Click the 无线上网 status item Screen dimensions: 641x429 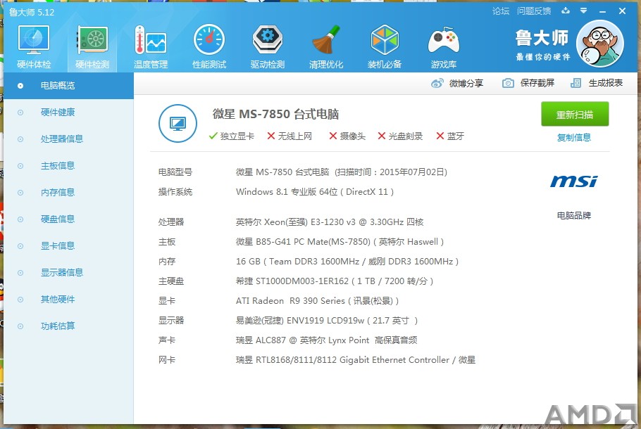pos(290,136)
